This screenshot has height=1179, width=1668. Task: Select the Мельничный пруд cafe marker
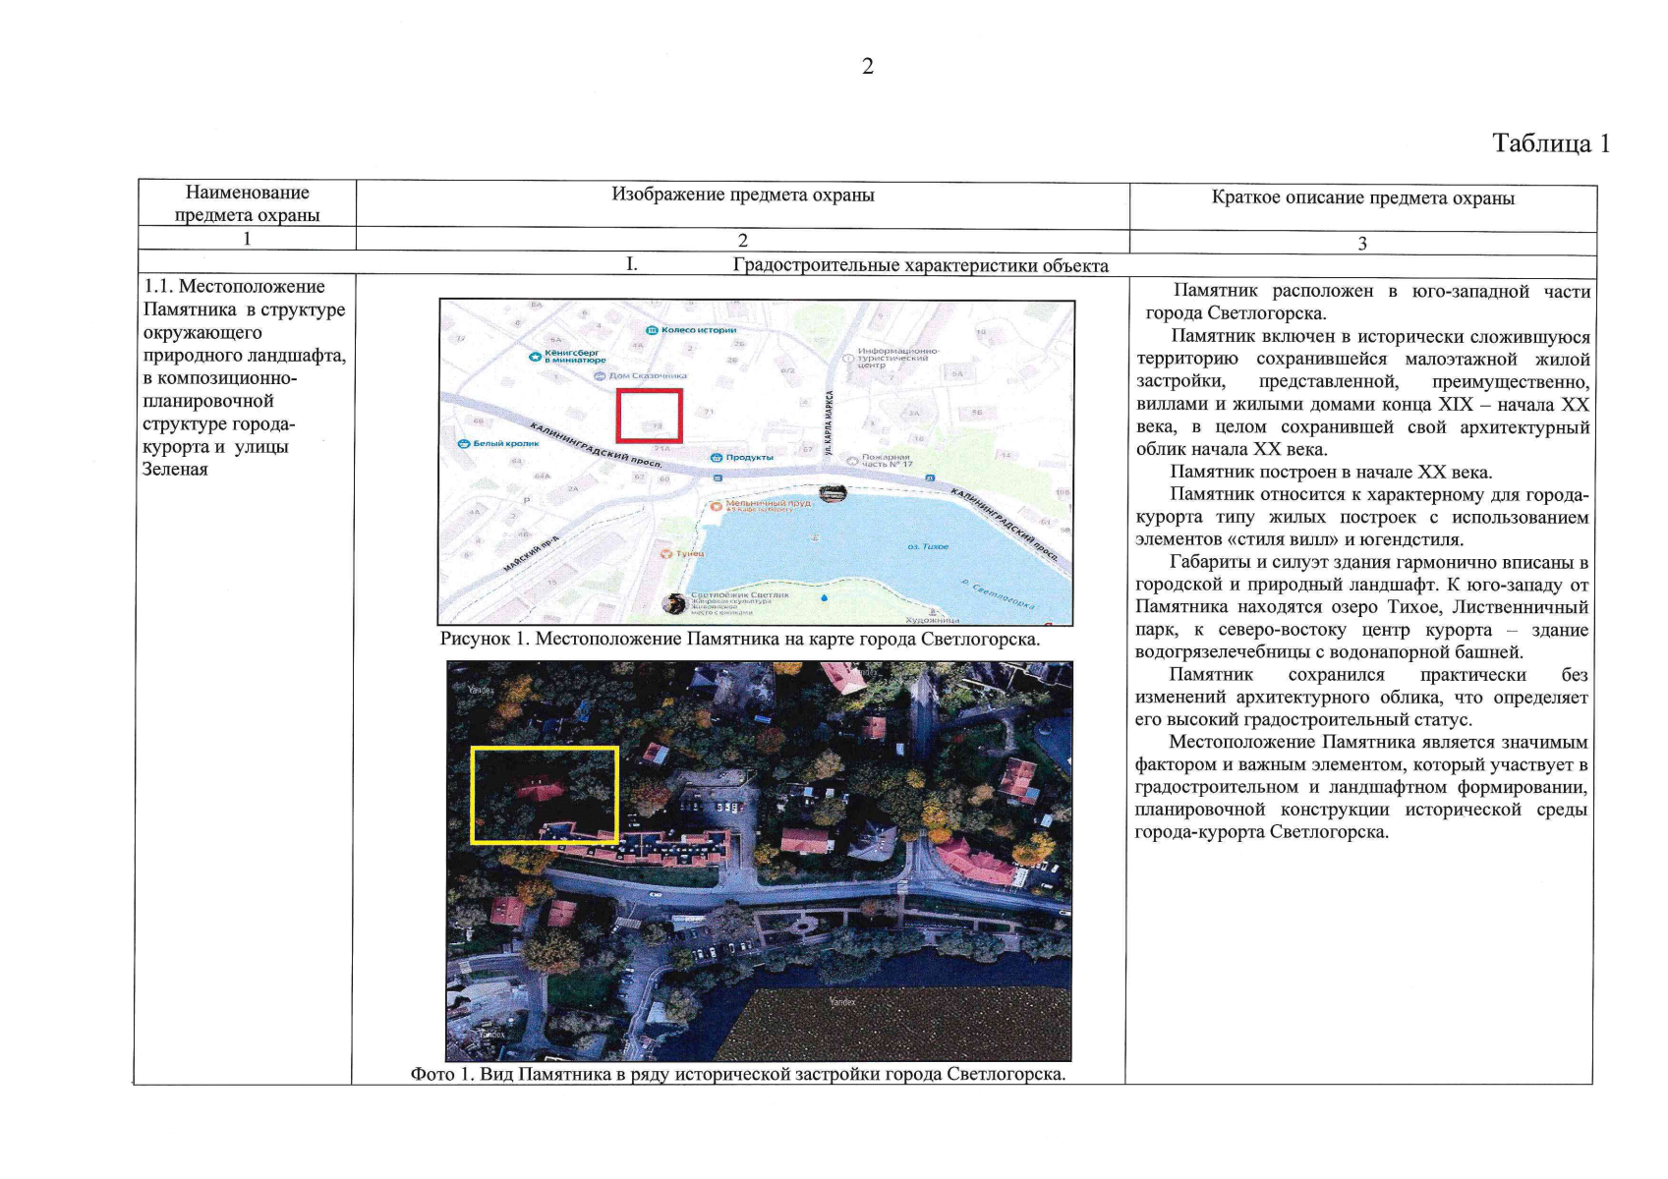pyautogui.click(x=717, y=505)
